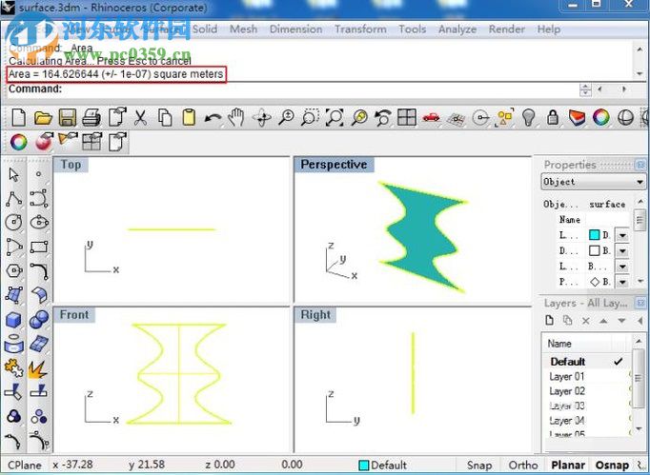Select the arrow pointer tool
This screenshot has width=650, height=475.
(x=13, y=175)
